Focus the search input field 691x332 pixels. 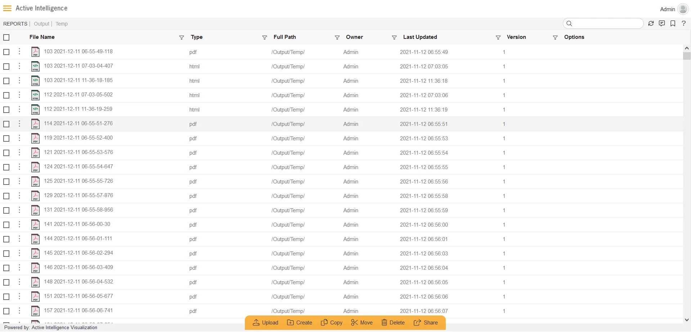(x=603, y=23)
